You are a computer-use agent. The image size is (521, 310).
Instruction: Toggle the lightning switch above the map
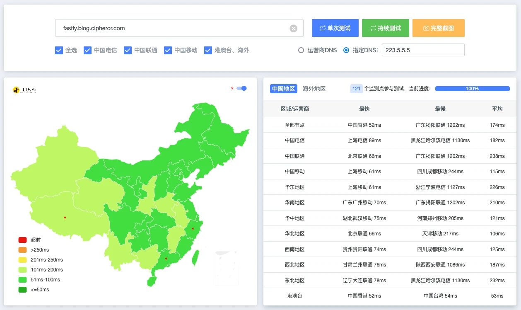pos(241,88)
